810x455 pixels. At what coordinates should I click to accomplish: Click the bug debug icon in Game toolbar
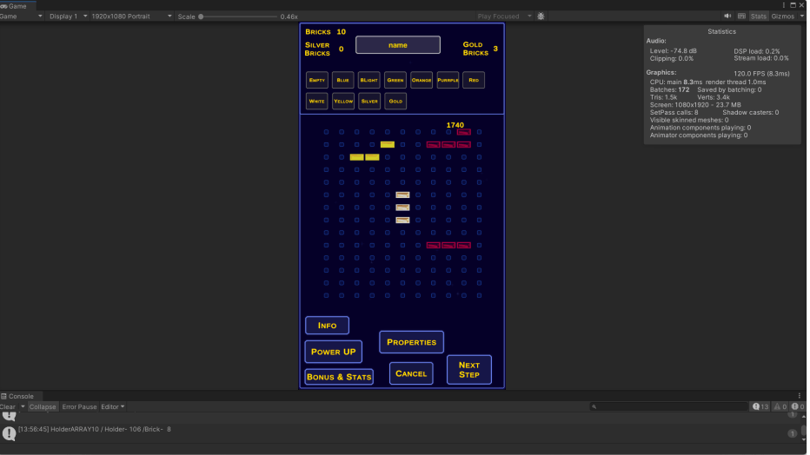[x=541, y=16]
